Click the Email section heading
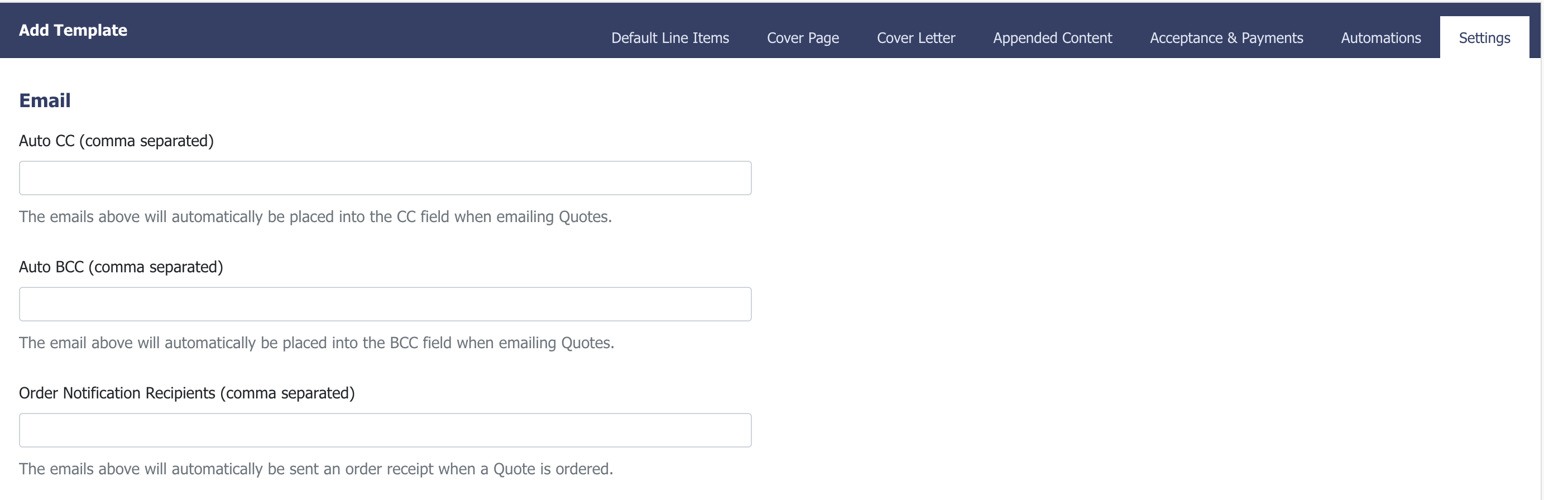Image resolution: width=1544 pixels, height=500 pixels. tap(44, 100)
